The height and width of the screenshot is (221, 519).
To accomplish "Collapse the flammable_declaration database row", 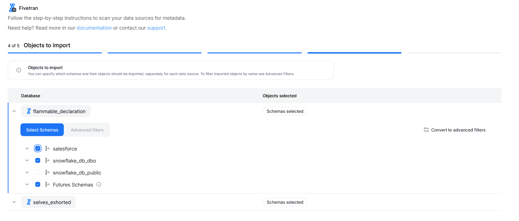I will tap(14, 111).
